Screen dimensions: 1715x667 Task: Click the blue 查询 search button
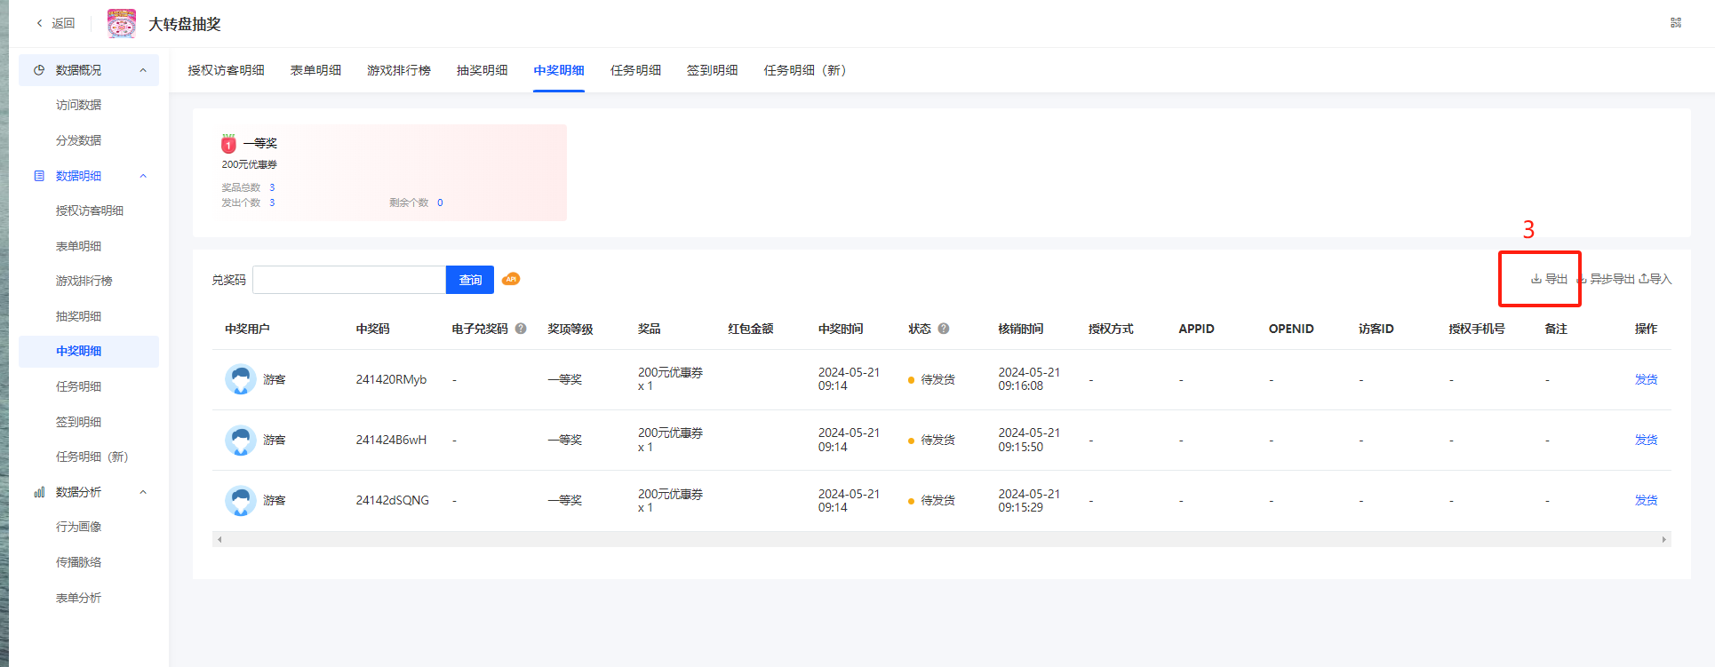(470, 280)
